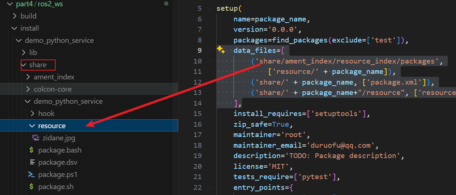The width and height of the screenshot is (456, 195).
Task: Click the sparkle AI code action icon
Action: point(220,49)
